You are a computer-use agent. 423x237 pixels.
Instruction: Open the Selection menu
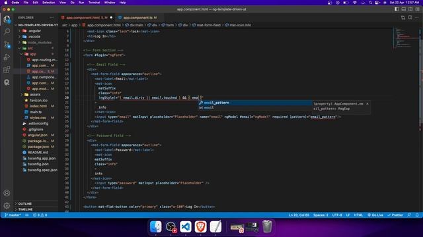(48, 3)
